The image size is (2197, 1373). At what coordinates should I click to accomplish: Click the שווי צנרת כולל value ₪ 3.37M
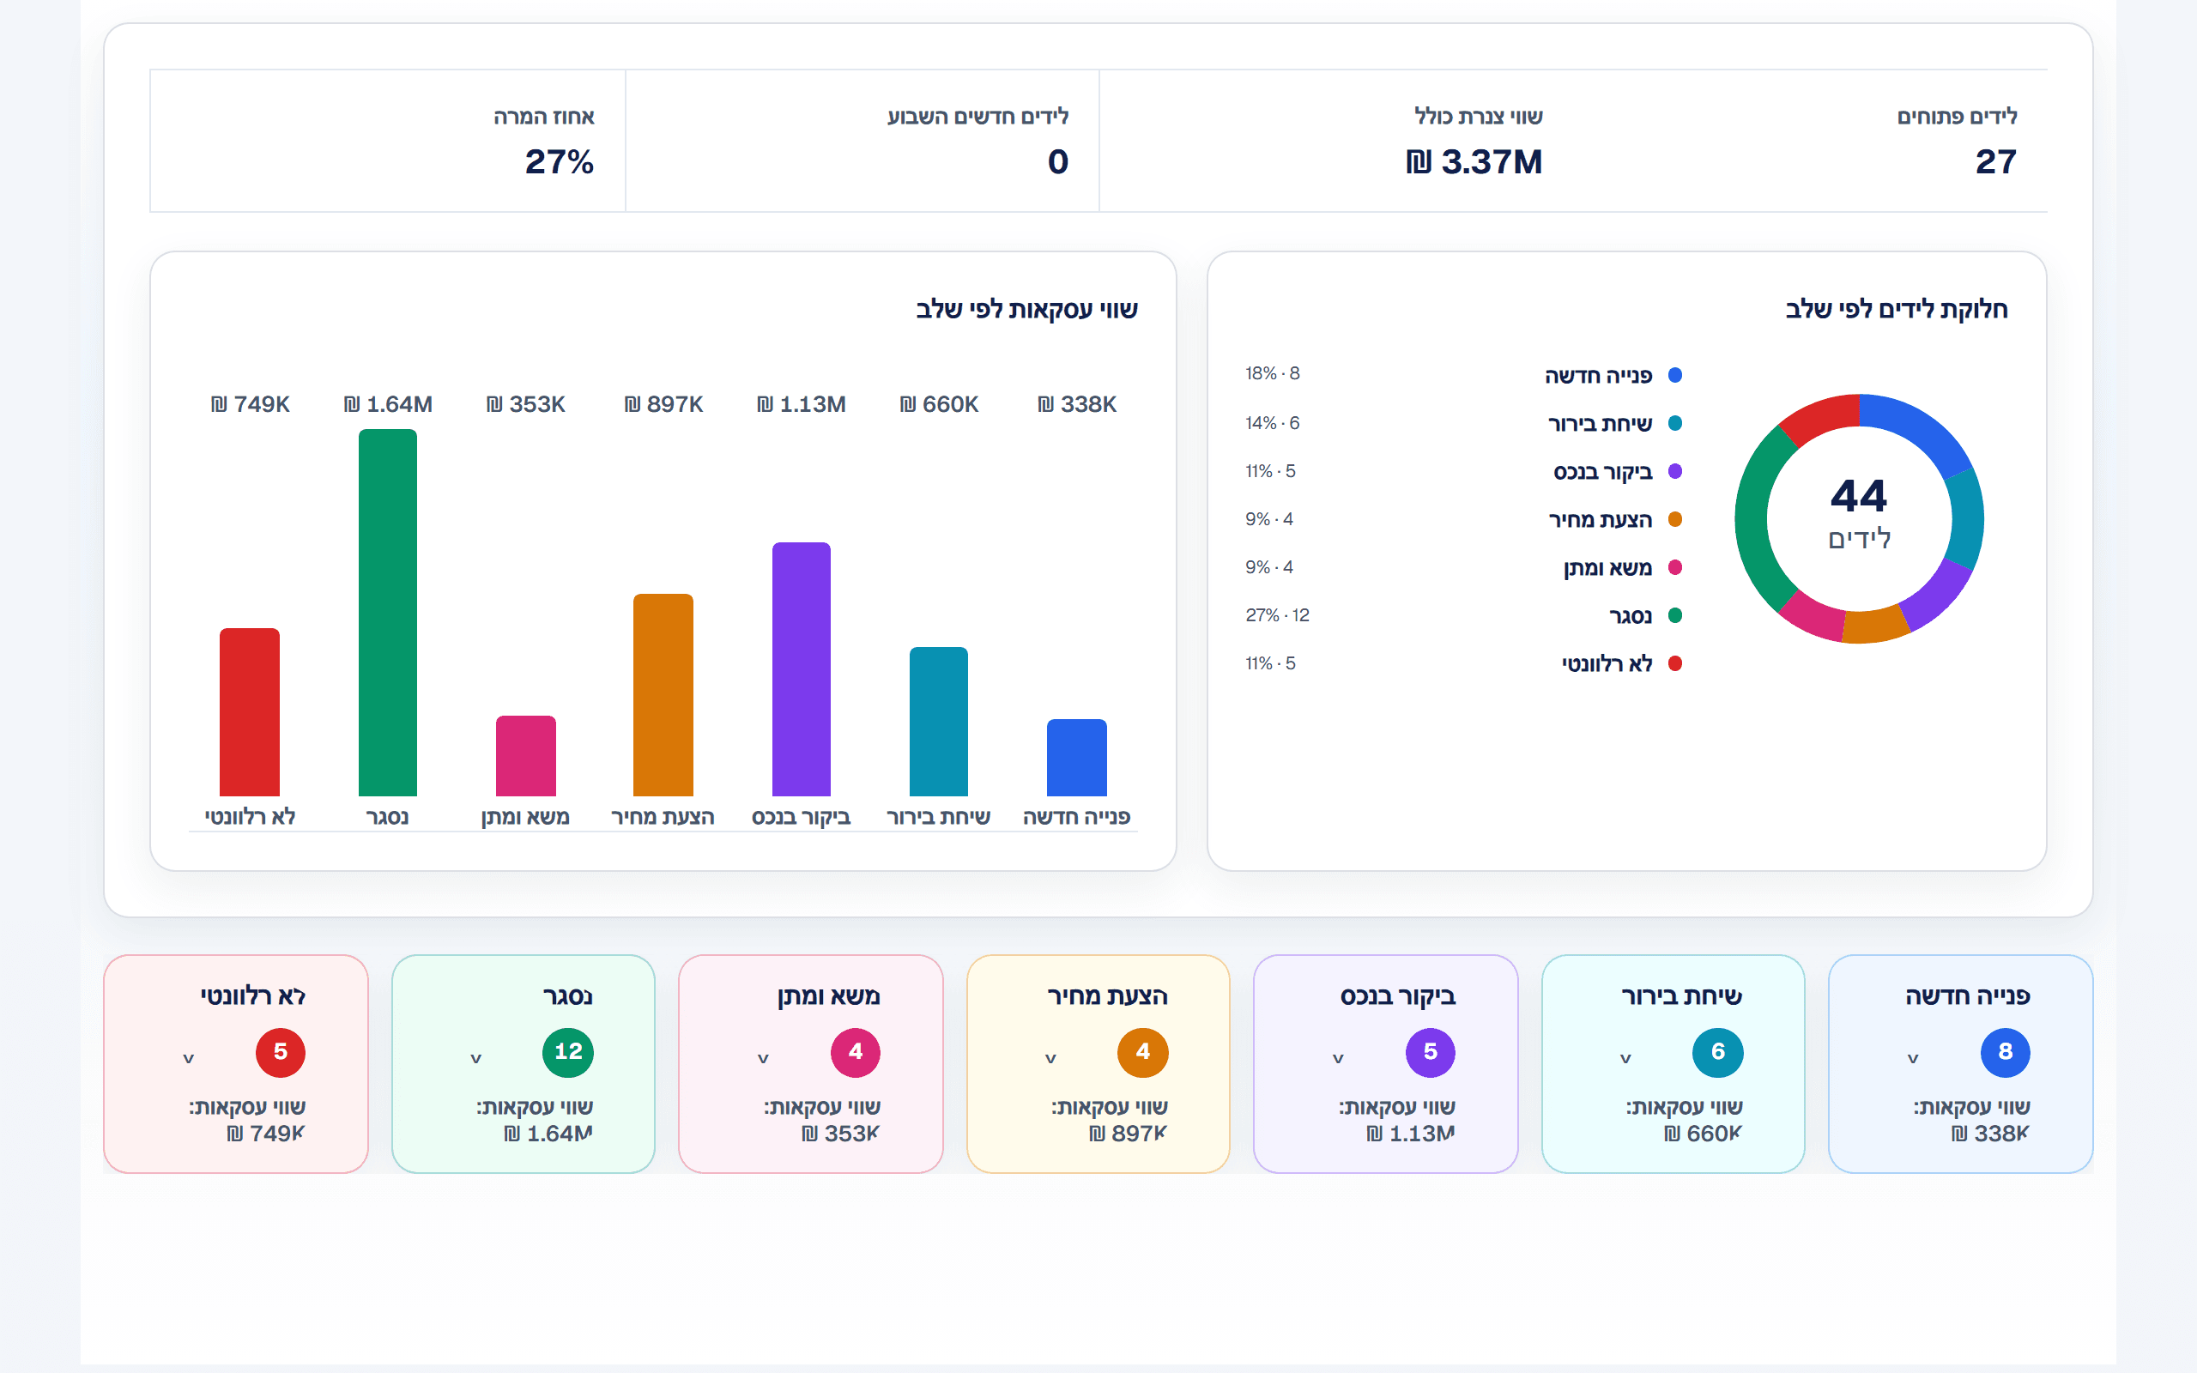1474,161
